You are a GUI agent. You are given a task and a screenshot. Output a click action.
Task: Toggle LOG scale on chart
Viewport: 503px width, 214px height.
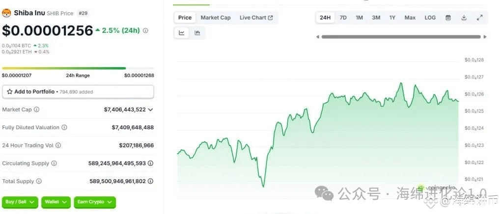tap(430, 18)
